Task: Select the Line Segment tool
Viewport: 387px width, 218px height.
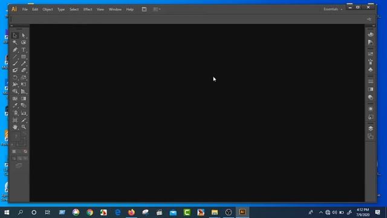Action: point(15,56)
